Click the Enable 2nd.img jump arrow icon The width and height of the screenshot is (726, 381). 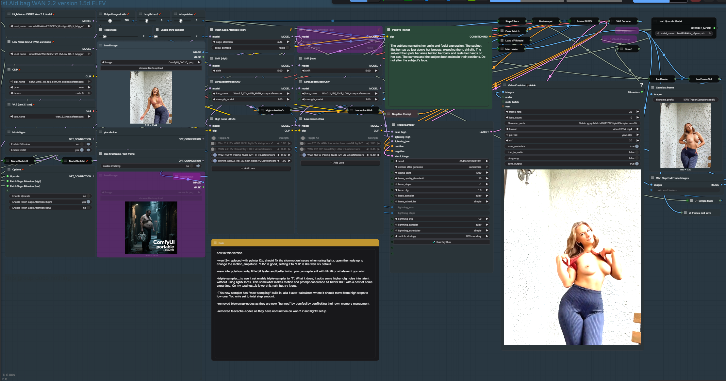tap(198, 166)
